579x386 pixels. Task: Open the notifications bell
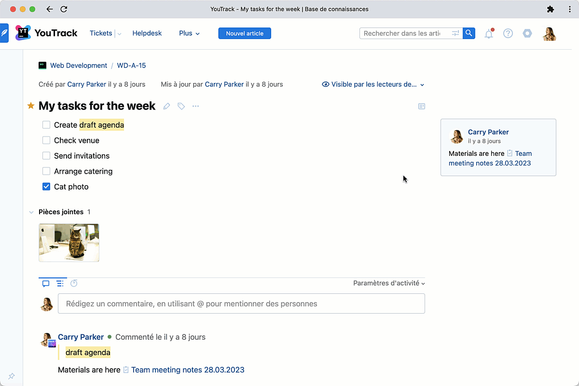point(489,33)
